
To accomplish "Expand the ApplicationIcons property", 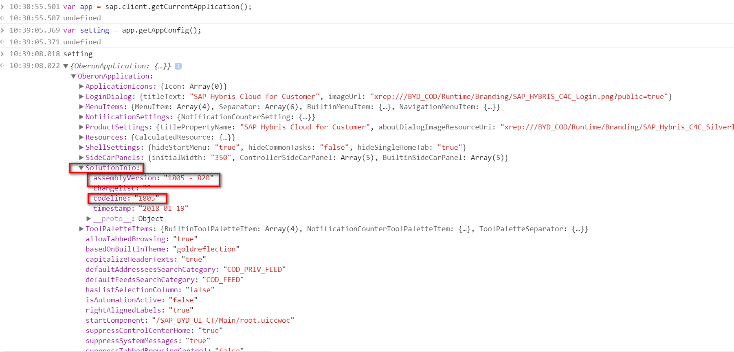I will click(x=81, y=86).
